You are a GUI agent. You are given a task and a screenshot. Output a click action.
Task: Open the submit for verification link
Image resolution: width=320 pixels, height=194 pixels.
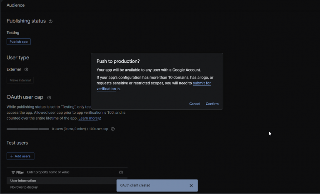[154, 86]
